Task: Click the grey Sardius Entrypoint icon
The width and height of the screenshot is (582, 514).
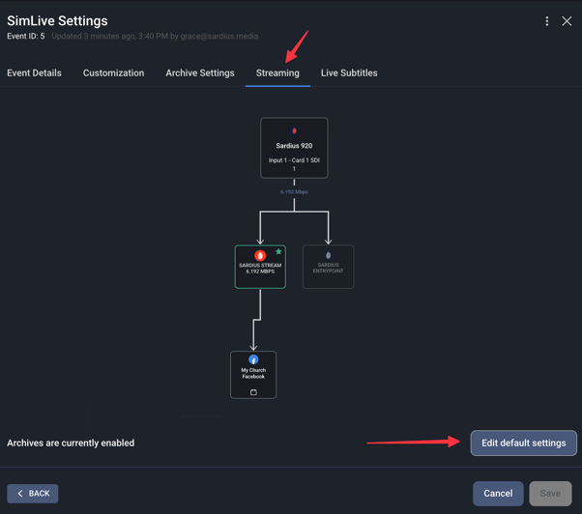Action: (328, 255)
